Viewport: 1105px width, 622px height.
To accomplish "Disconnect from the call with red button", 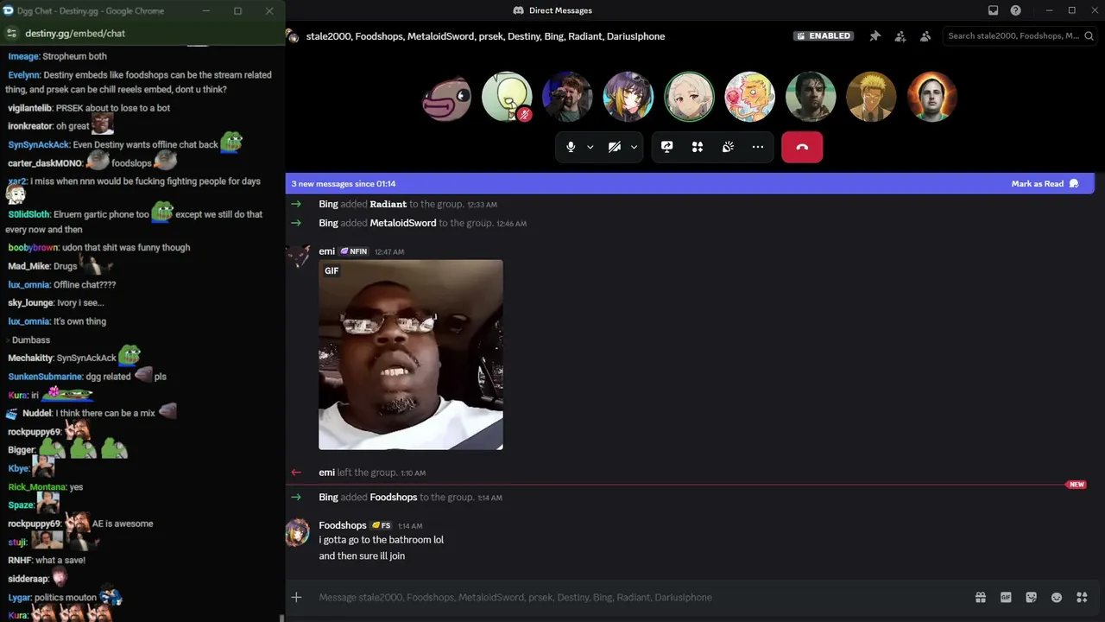I will point(802,147).
